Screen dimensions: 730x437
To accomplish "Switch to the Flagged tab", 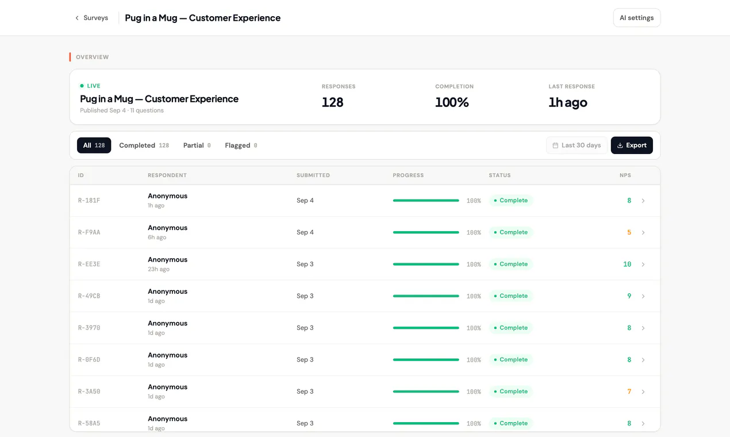I will (x=241, y=145).
